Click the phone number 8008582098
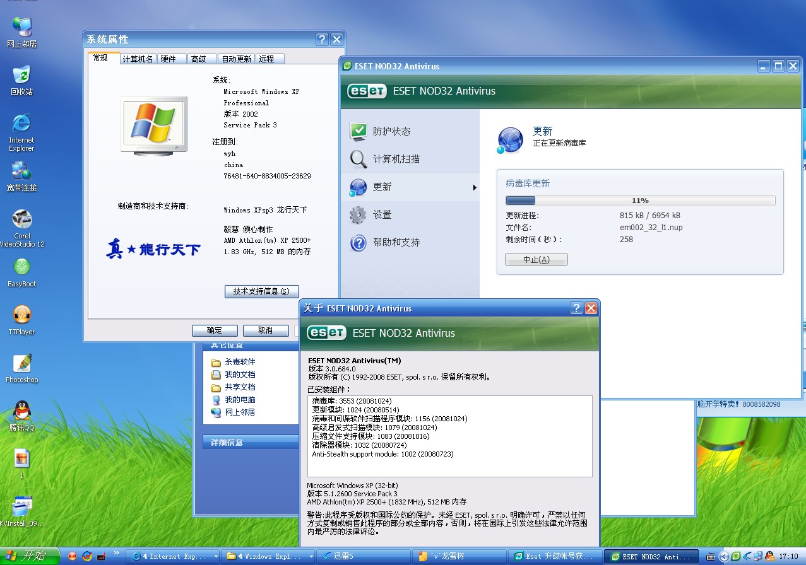806x565 pixels. tap(761, 404)
